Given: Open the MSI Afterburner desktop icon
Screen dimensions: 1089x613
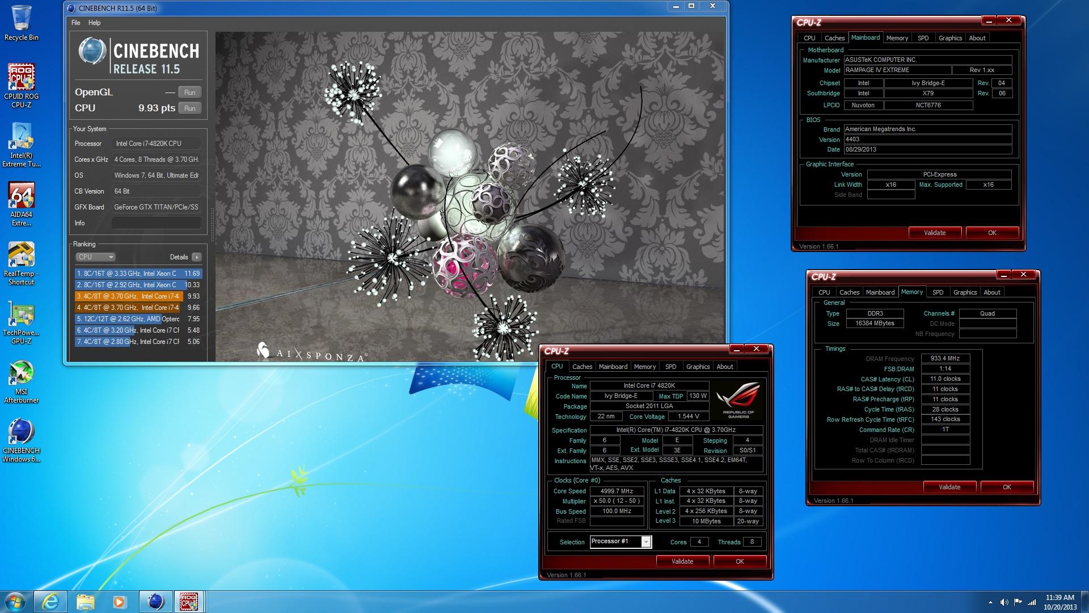Looking at the screenshot, I should click(21, 381).
